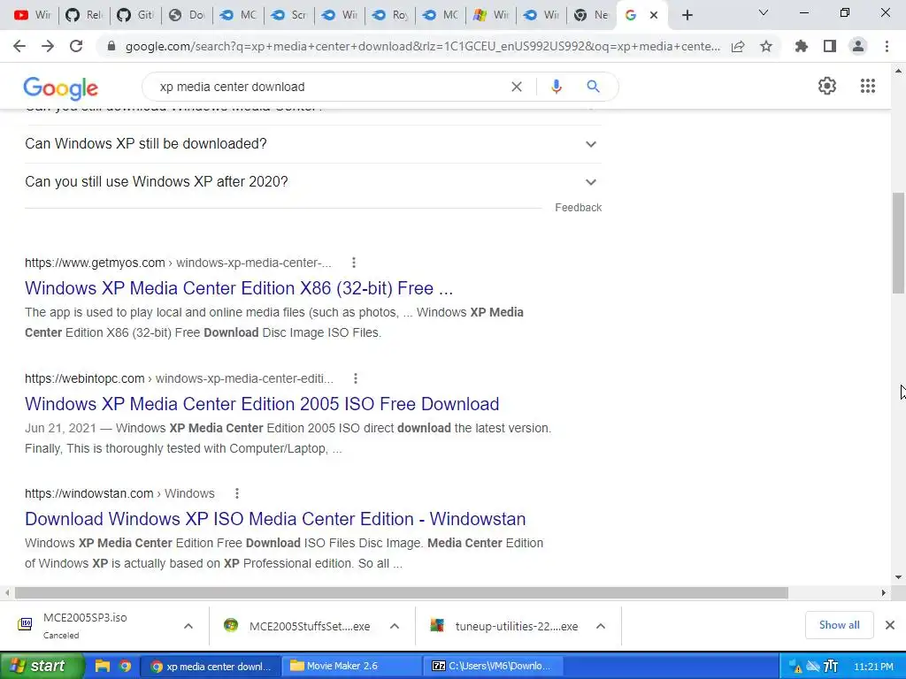
Task: Open the tab search chevron
Action: coord(764,12)
